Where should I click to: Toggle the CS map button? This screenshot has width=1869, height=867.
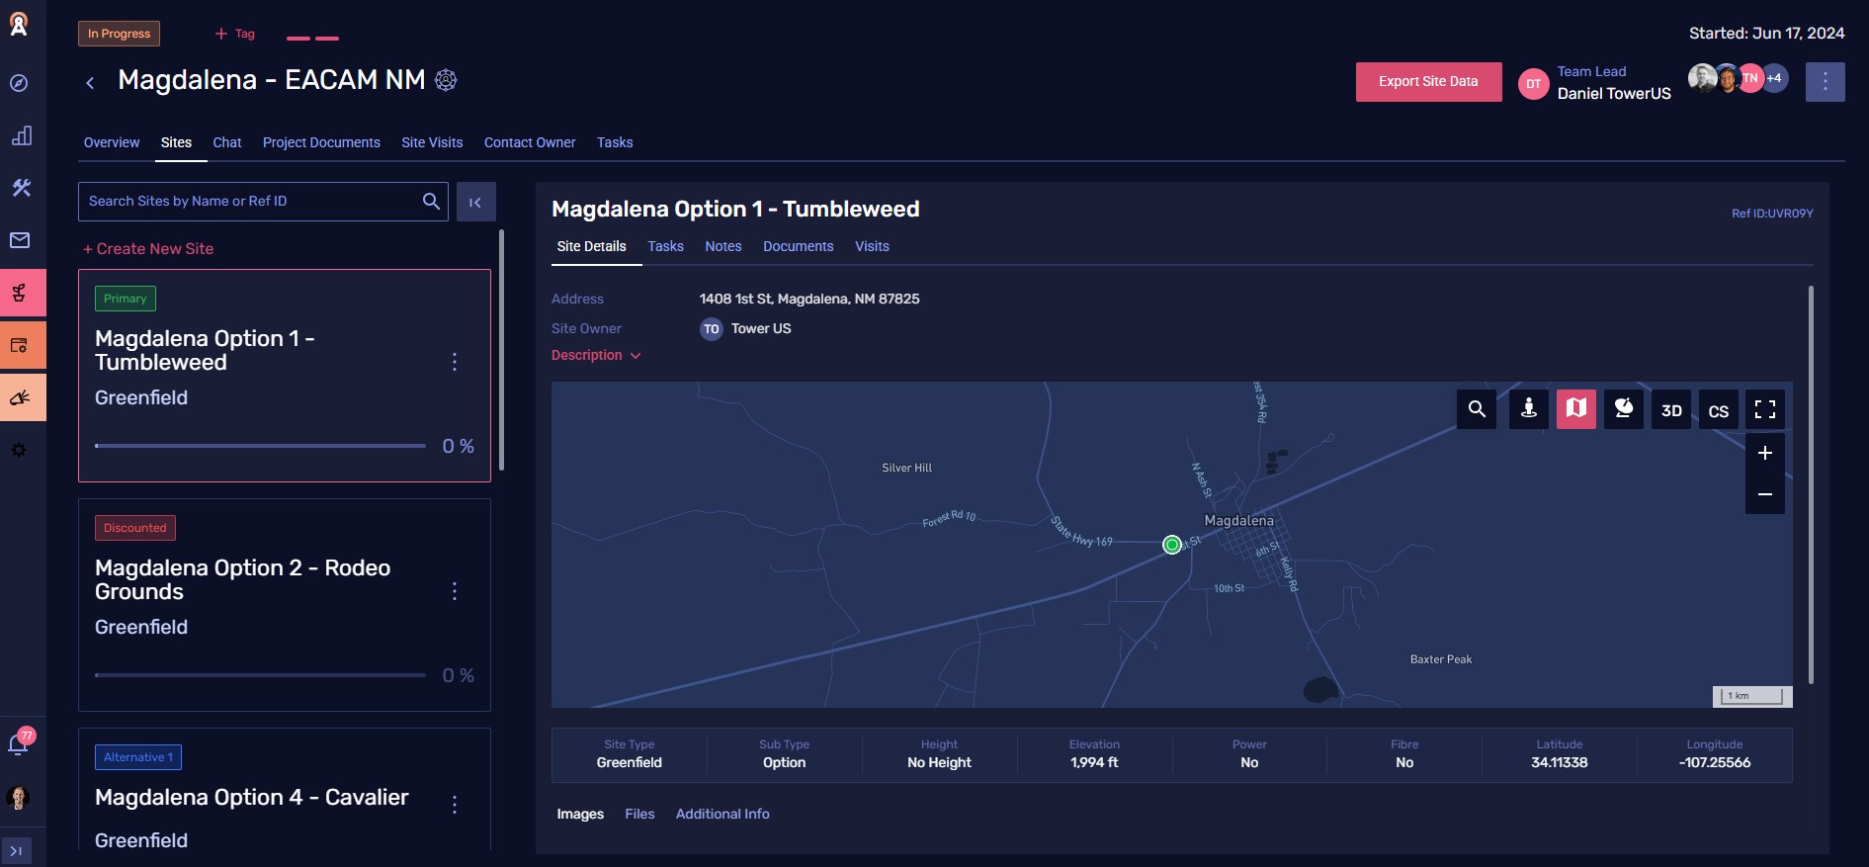point(1719,409)
